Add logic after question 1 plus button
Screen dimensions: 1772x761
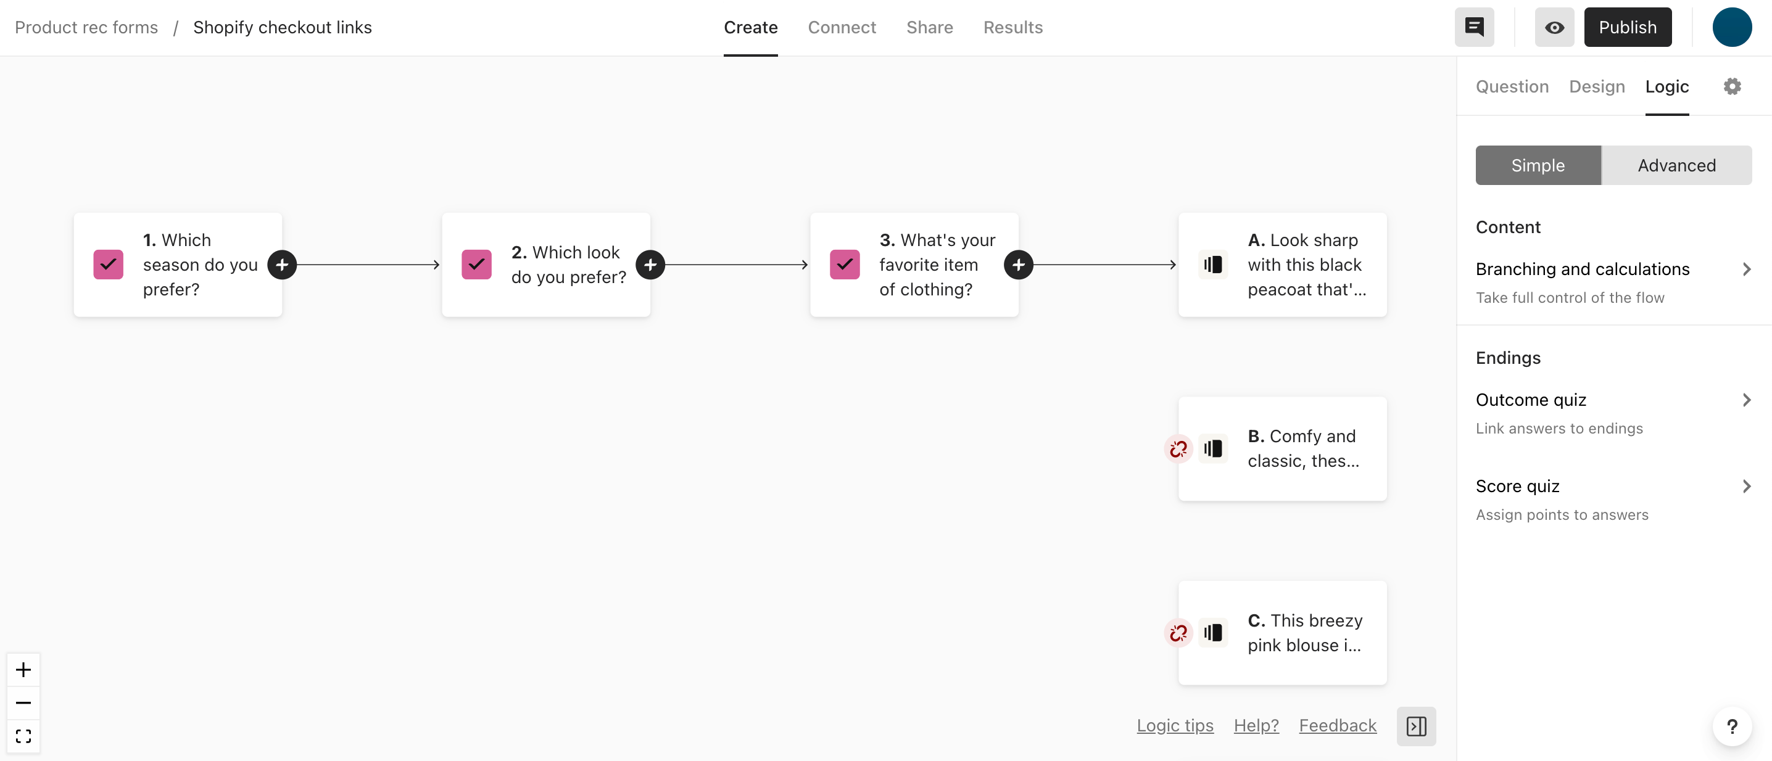[282, 265]
